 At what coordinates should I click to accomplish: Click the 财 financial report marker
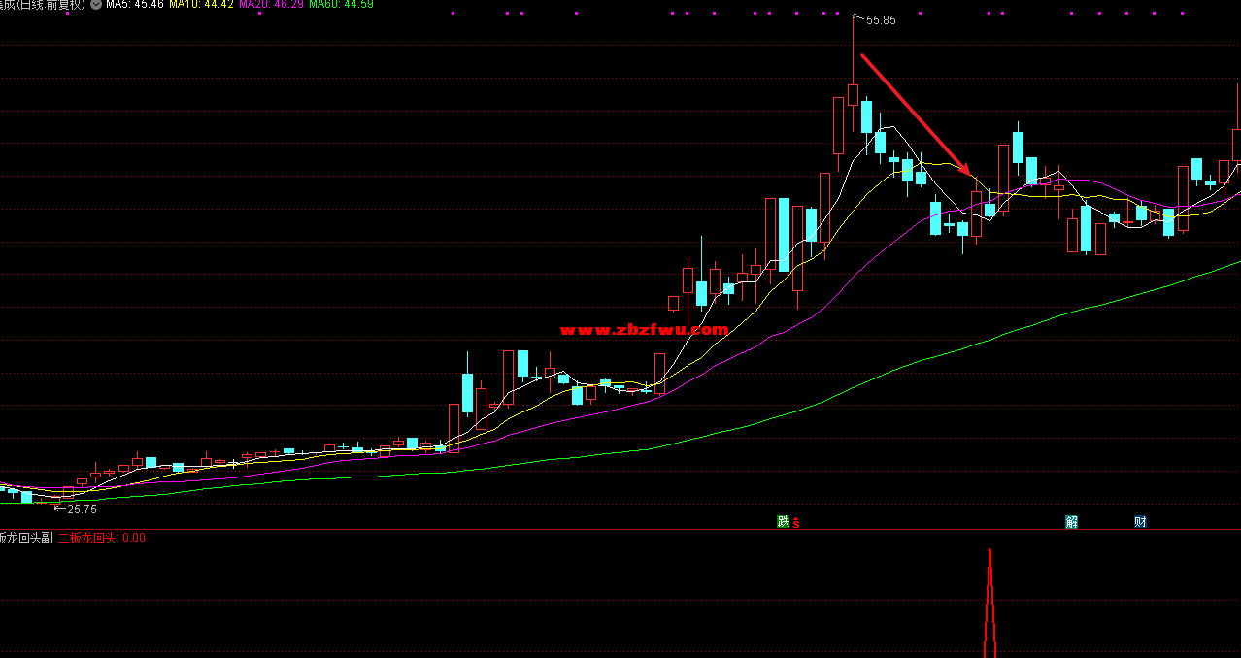tap(1140, 522)
